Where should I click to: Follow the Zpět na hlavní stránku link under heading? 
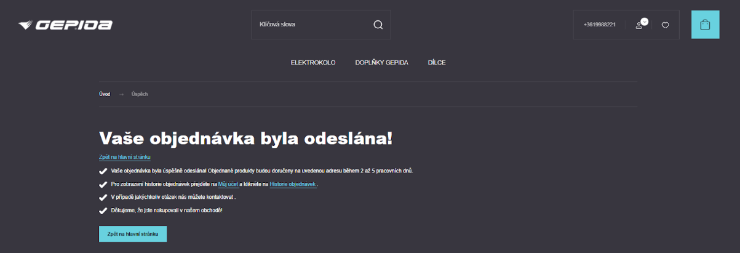[x=125, y=157]
